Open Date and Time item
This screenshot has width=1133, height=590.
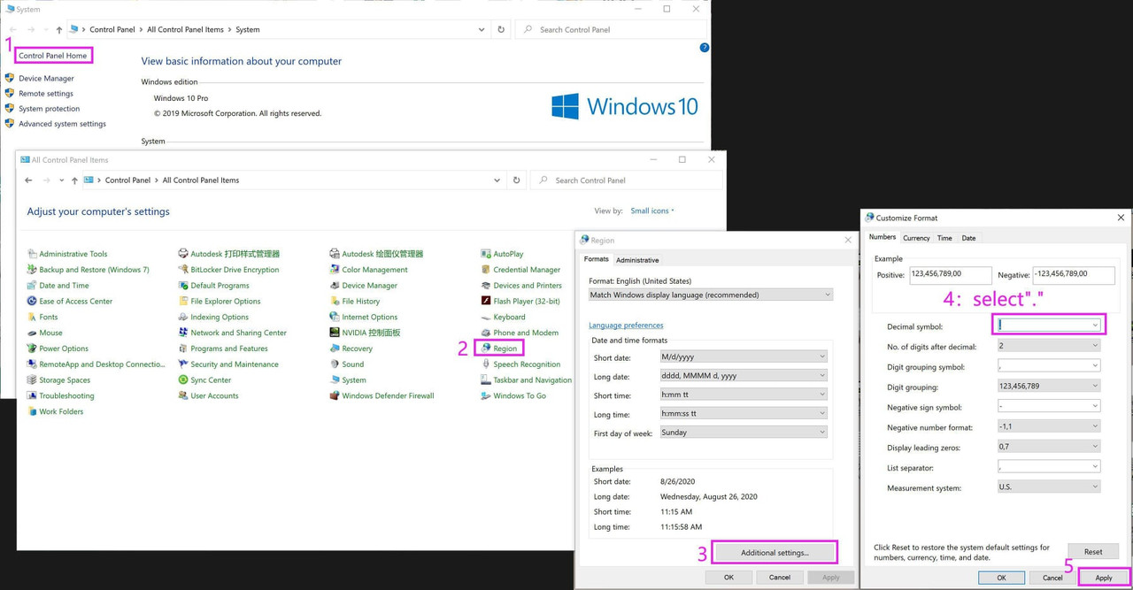click(58, 286)
